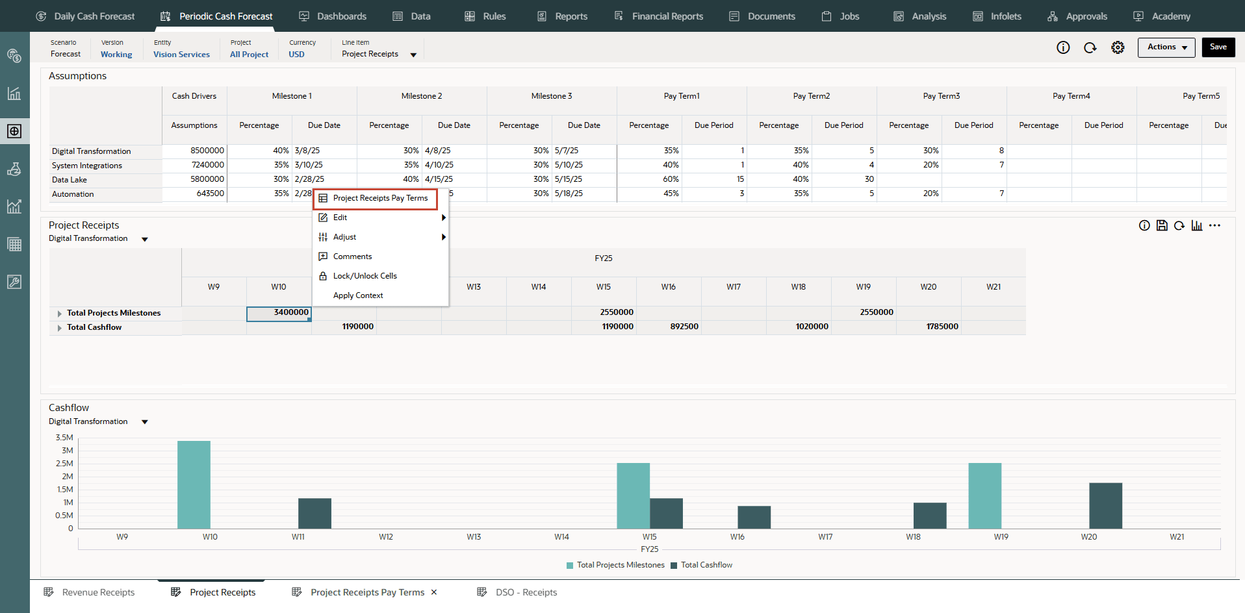Click the settings gear icon near Actions
Viewport: 1245px width, 613px height.
click(x=1118, y=47)
